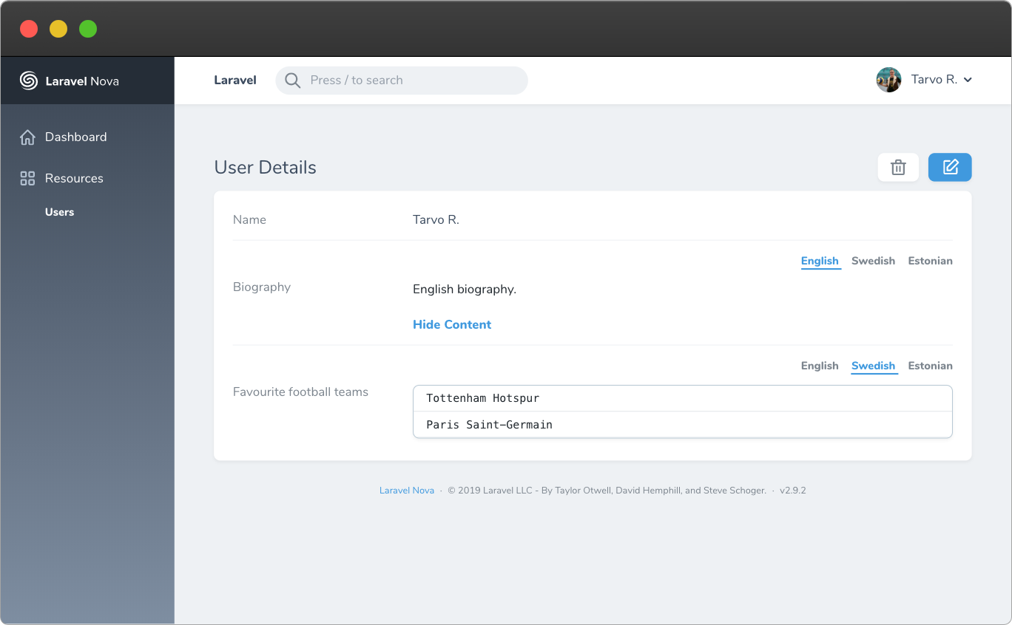Select Estonian for favourite football teams

(x=930, y=366)
